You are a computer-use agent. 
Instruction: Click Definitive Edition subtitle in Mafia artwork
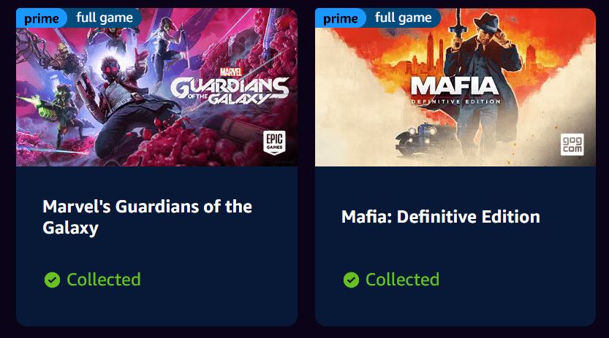click(x=456, y=101)
